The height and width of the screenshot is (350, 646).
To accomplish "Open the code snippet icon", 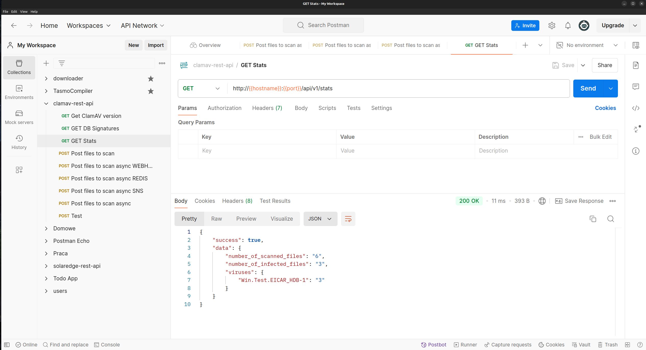I will [x=636, y=108].
